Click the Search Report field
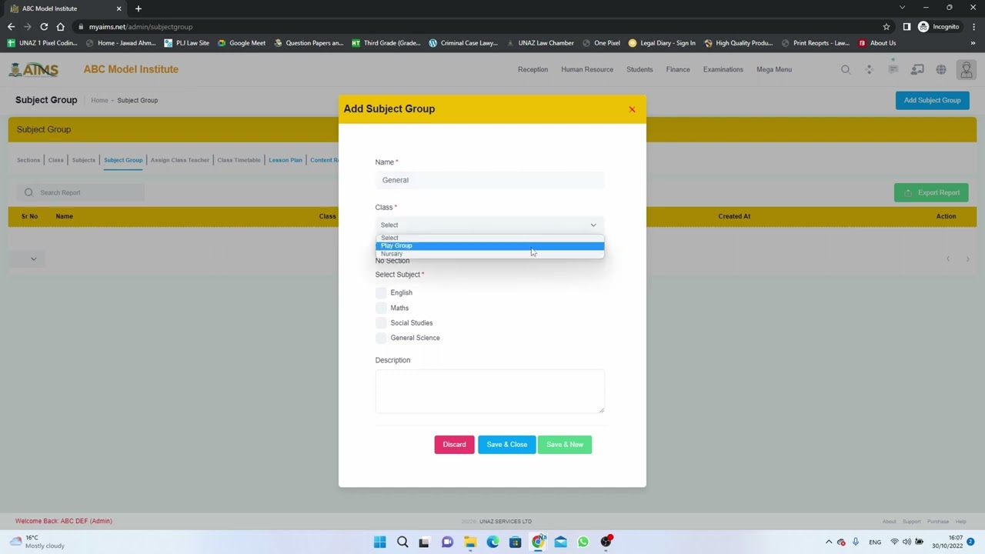This screenshot has width=985, height=554. (81, 192)
